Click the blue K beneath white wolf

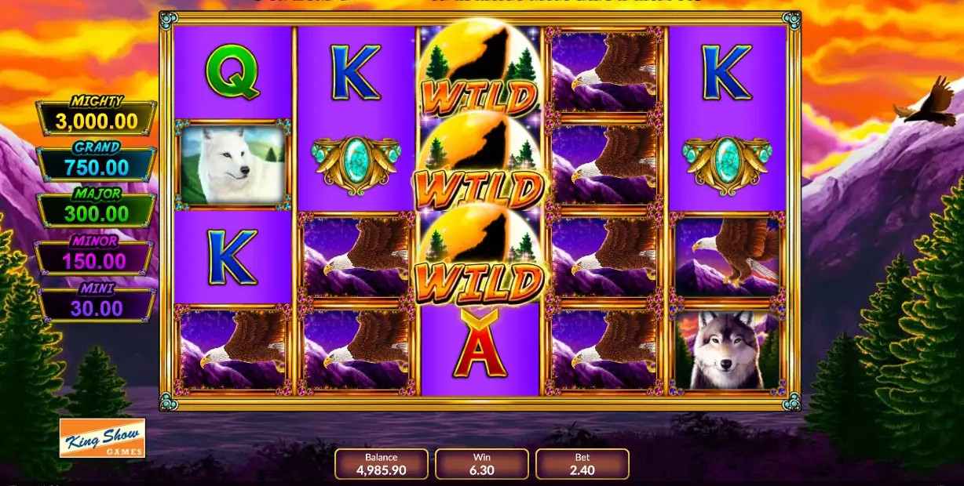(232, 257)
